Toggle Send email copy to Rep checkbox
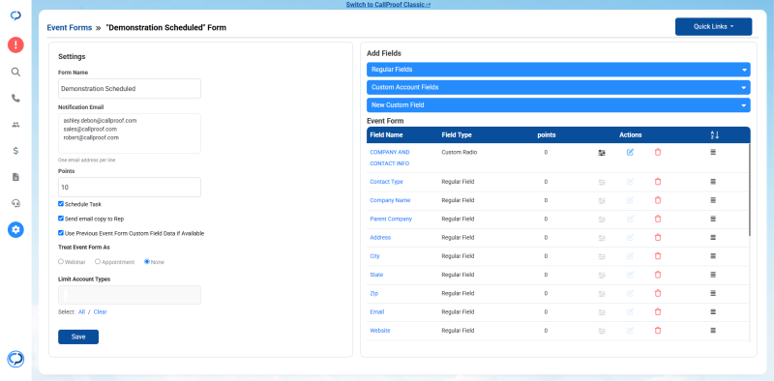 coord(61,219)
